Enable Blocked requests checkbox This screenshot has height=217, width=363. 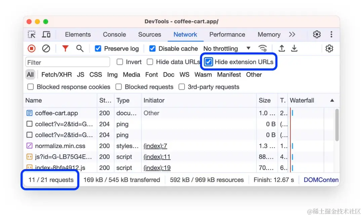[x=119, y=87]
